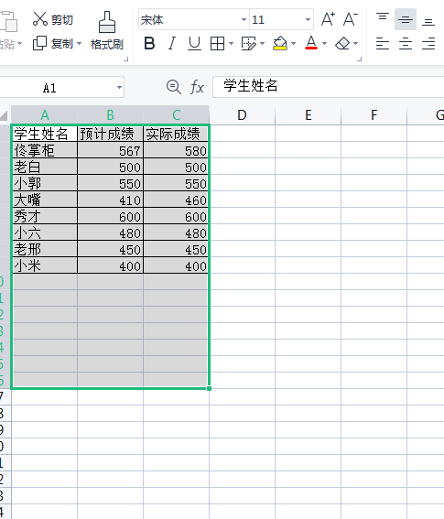Decrease font size with A- icon

click(351, 19)
